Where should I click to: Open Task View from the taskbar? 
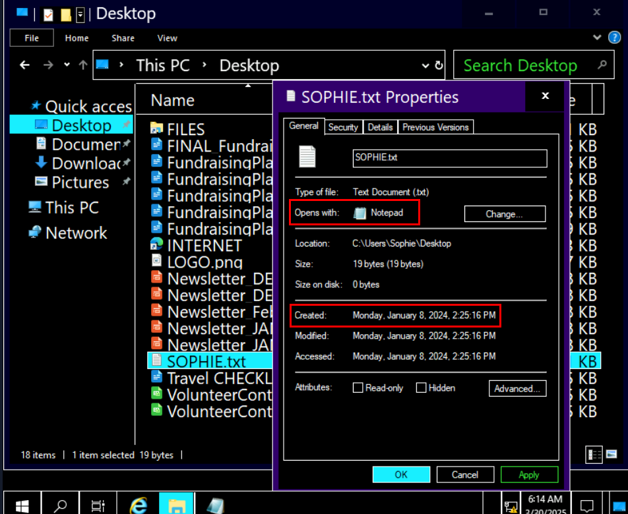[x=98, y=505]
